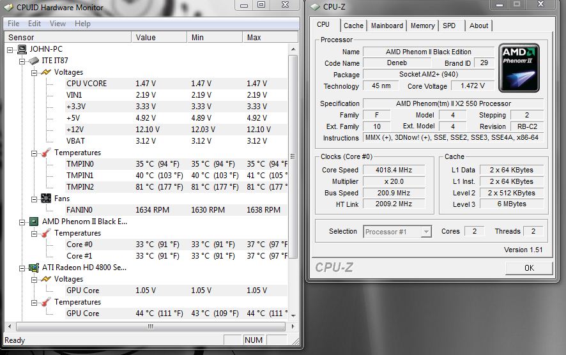Click the Phenom Temperatures thermometer icon
The image size is (566, 355).
click(x=46, y=233)
